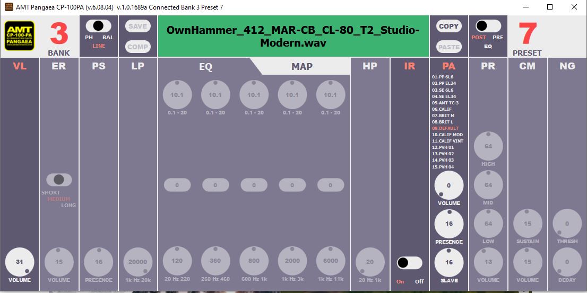The image size is (587, 293).
Task: Select 02.PP EL34 power amp type
Action: pos(444,83)
